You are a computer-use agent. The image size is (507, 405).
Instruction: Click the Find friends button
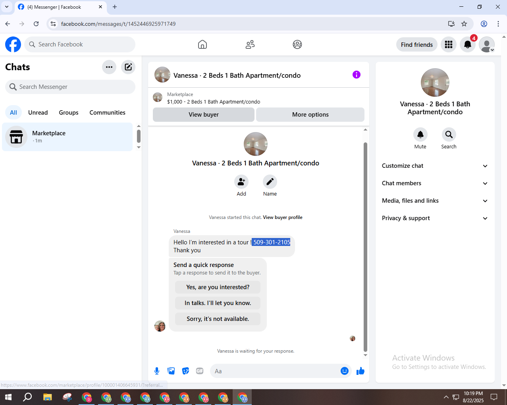click(x=417, y=44)
